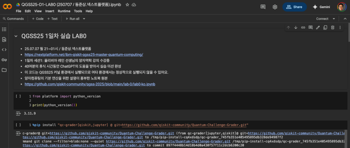Open the Code snippets sidebar icon
The width and height of the screenshot is (350, 148).
[x=4, y=50]
